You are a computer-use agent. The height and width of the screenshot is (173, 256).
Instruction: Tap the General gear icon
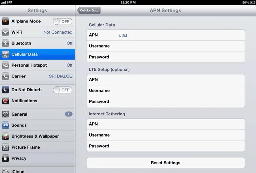5,114
